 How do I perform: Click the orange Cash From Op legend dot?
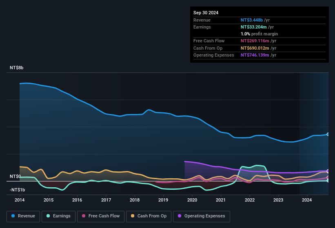click(x=133, y=216)
